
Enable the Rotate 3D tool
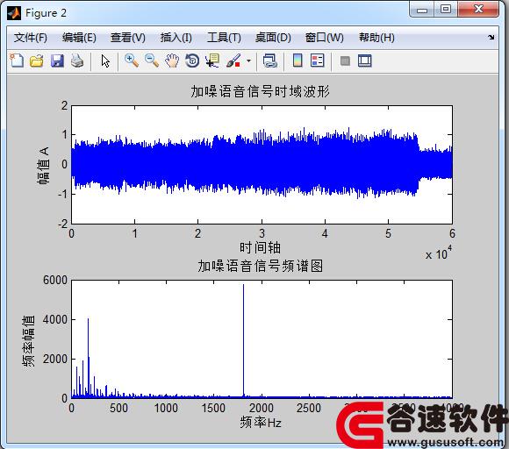pyautogui.click(x=192, y=61)
